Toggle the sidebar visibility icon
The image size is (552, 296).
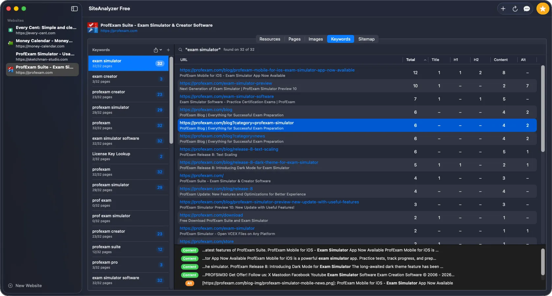point(74,9)
